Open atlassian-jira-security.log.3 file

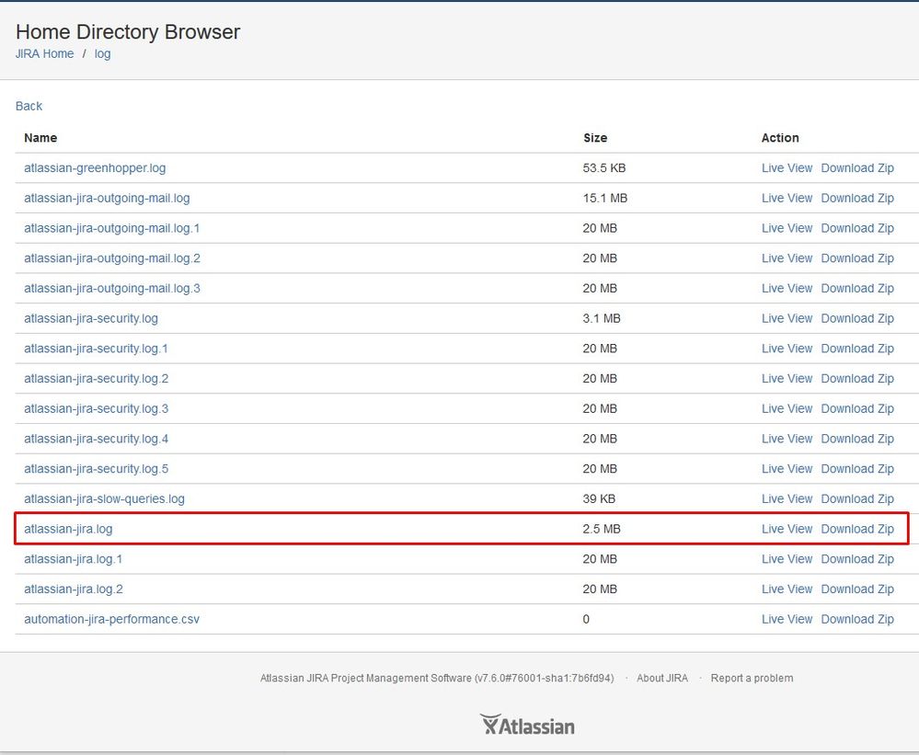coord(96,409)
